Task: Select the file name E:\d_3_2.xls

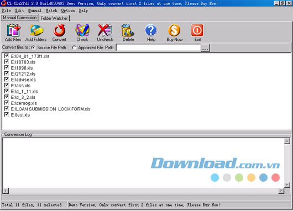Action: tap(23, 97)
